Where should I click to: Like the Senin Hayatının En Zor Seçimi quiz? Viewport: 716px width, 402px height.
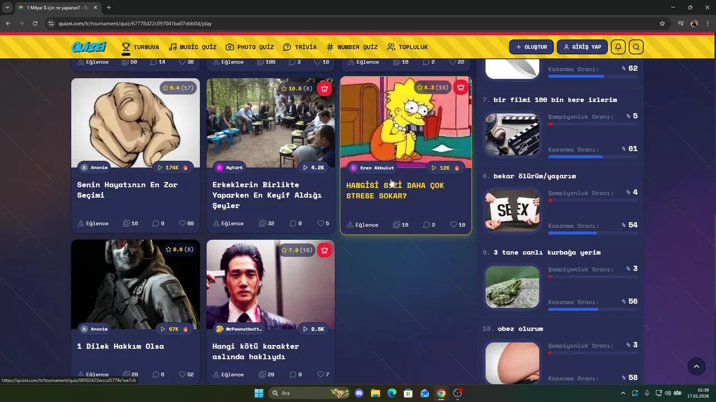186,223
